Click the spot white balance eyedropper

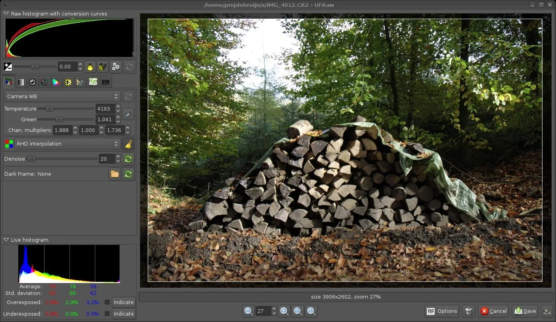click(x=128, y=114)
